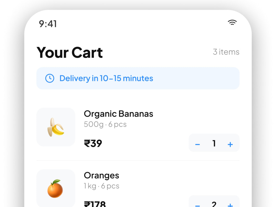Tap the ₹39 banana price

pyautogui.click(x=93, y=144)
